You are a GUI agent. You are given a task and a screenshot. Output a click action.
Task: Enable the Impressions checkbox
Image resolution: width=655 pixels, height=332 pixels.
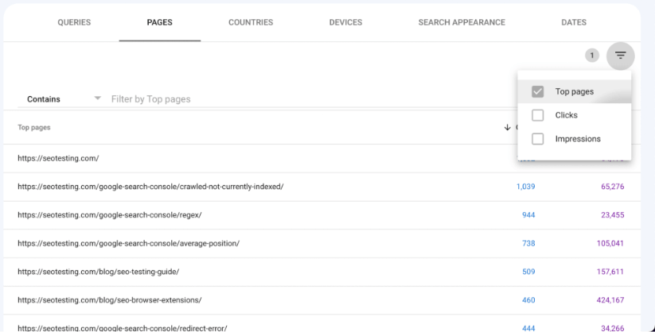[538, 139]
